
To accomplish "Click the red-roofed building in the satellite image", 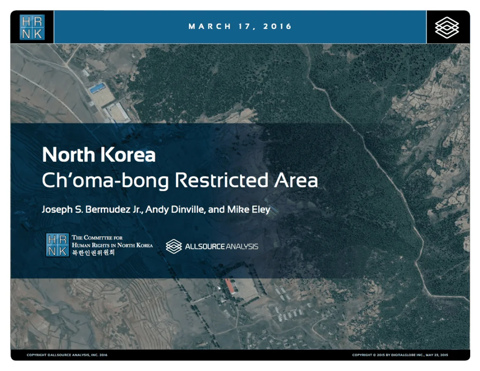I will tap(230, 286).
